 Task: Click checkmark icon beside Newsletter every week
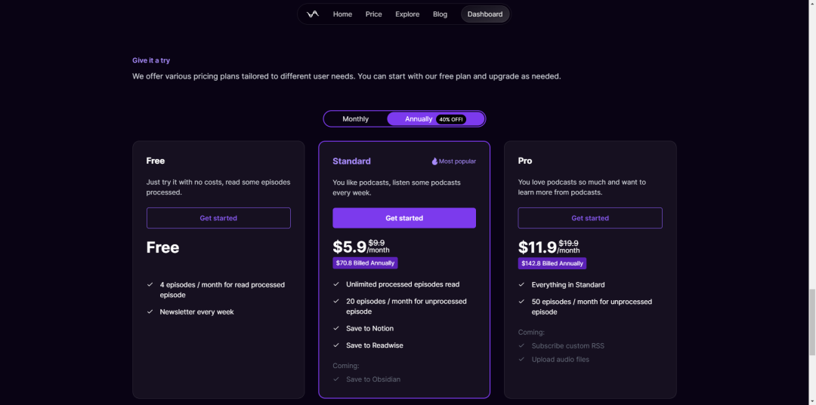click(150, 312)
